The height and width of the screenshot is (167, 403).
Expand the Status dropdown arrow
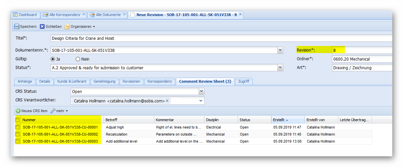click(280, 68)
